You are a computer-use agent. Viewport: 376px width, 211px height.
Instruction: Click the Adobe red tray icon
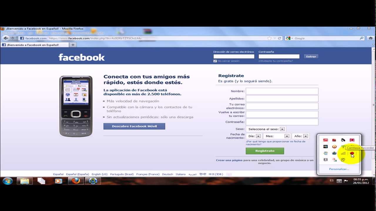(x=334, y=140)
